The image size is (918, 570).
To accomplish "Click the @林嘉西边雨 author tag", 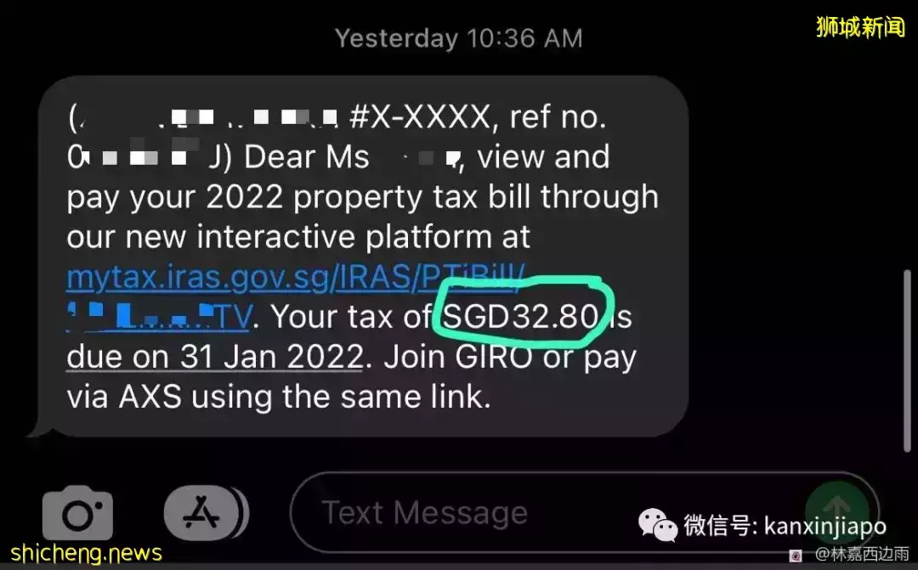I will [863, 554].
